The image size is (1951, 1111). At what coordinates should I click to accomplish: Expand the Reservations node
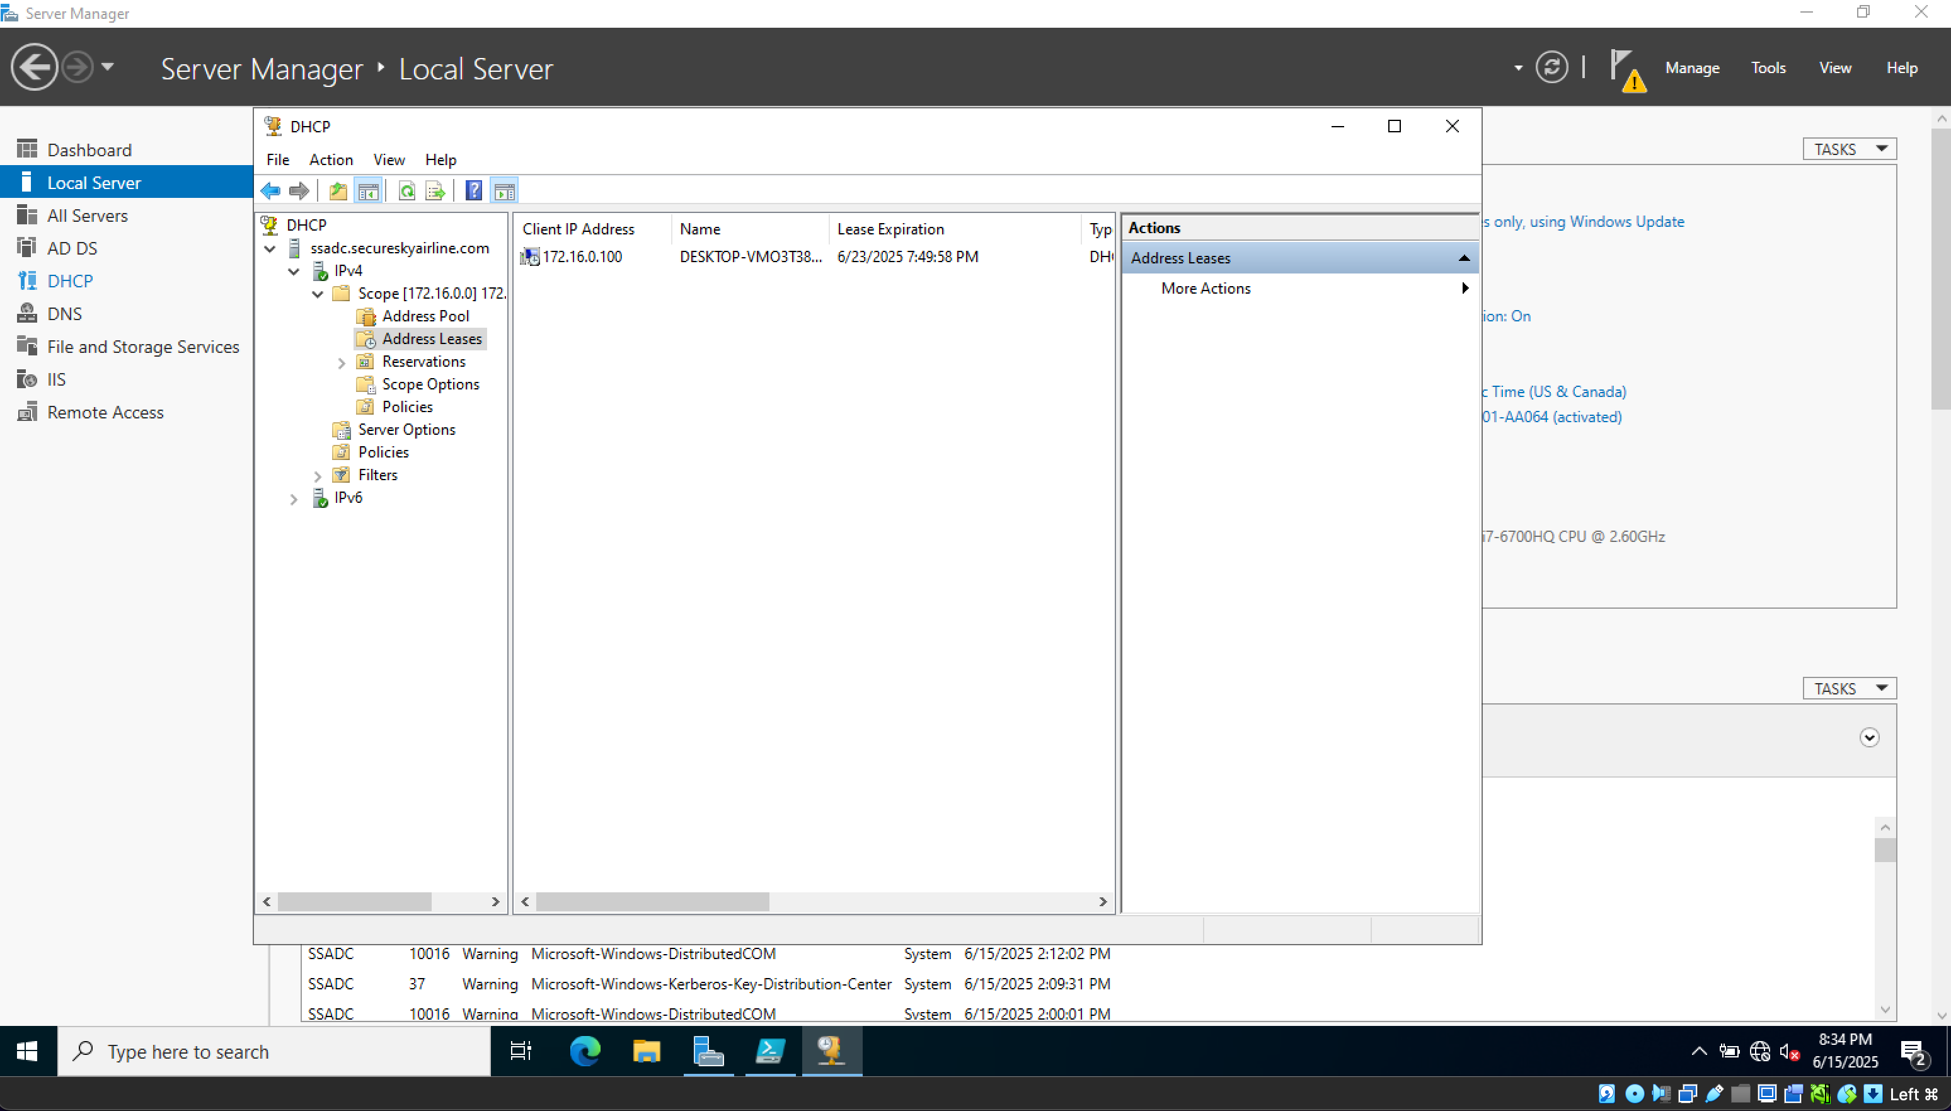point(342,363)
